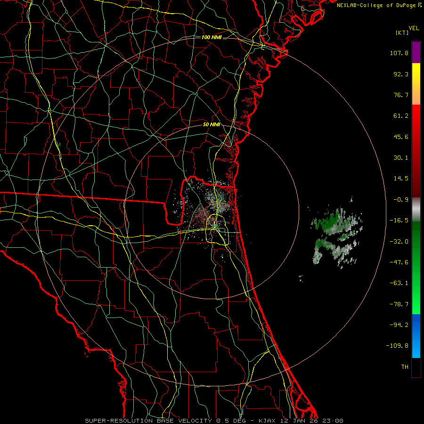
Task: Click the -47.6 velocity scale value
Action: [399, 262]
